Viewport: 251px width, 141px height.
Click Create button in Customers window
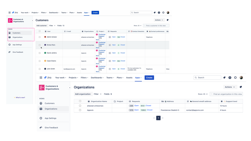click(x=95, y=13)
